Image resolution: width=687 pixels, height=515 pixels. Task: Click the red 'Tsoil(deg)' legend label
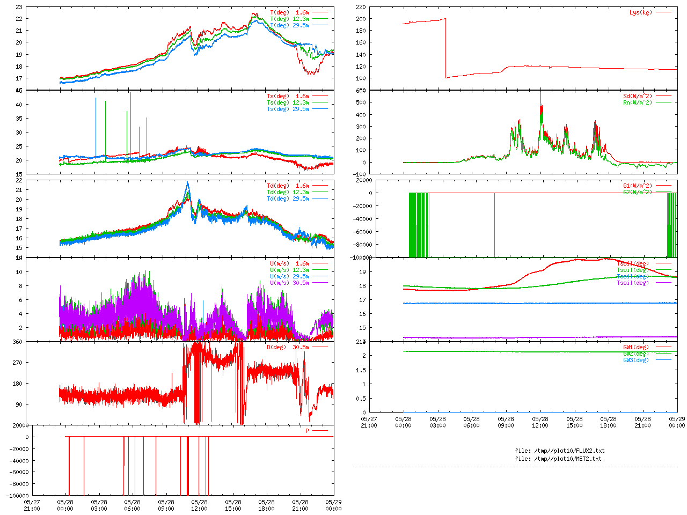[x=633, y=263]
